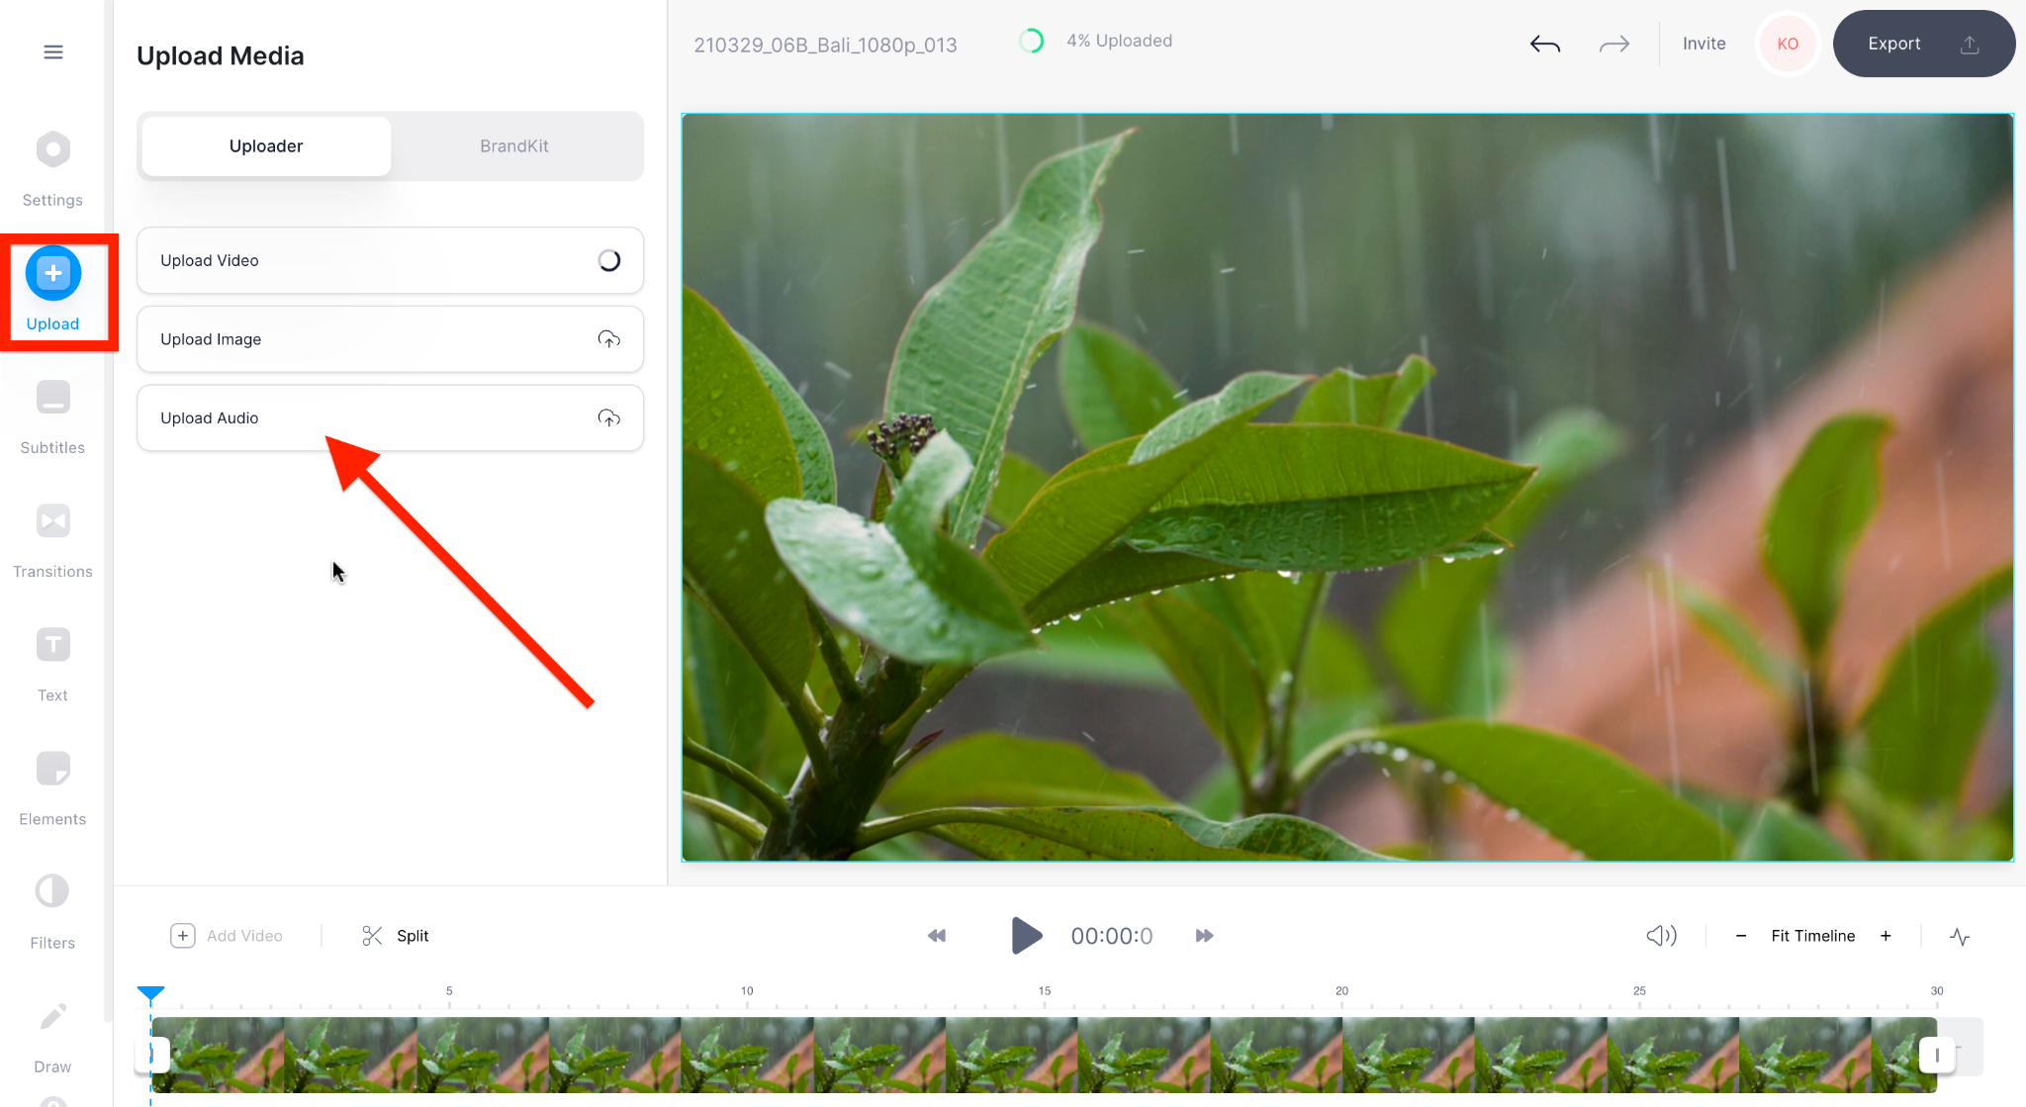Screen dimensions: 2026x1107
Task: Open the Filters panel
Action: click(x=53, y=912)
